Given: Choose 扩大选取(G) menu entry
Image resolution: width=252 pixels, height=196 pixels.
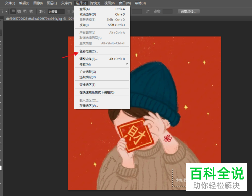Looking at the screenshot, I should (102, 72).
